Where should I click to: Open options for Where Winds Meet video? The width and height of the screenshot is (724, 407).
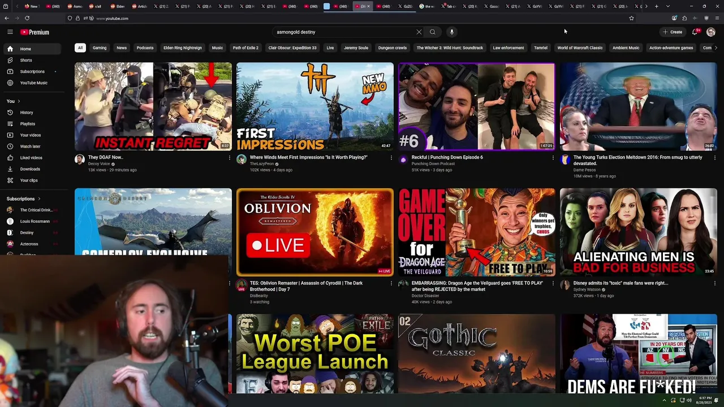point(391,158)
